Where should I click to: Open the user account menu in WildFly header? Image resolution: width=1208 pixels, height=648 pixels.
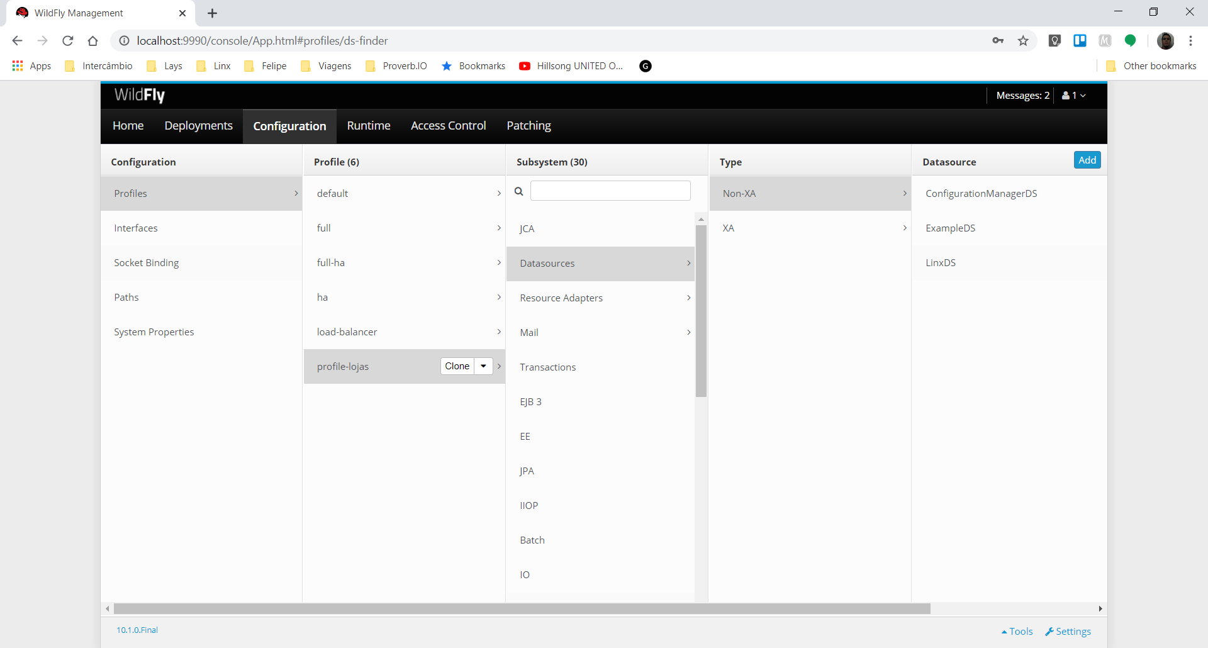[1074, 96]
